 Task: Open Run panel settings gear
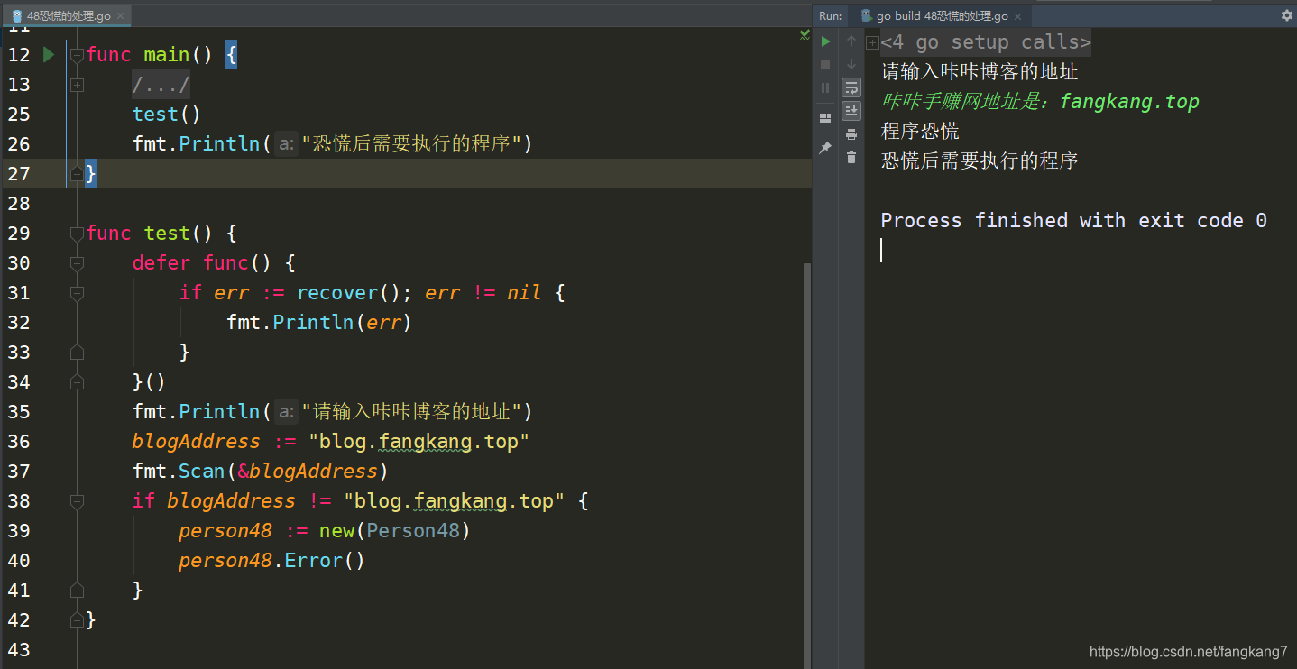point(1286,15)
